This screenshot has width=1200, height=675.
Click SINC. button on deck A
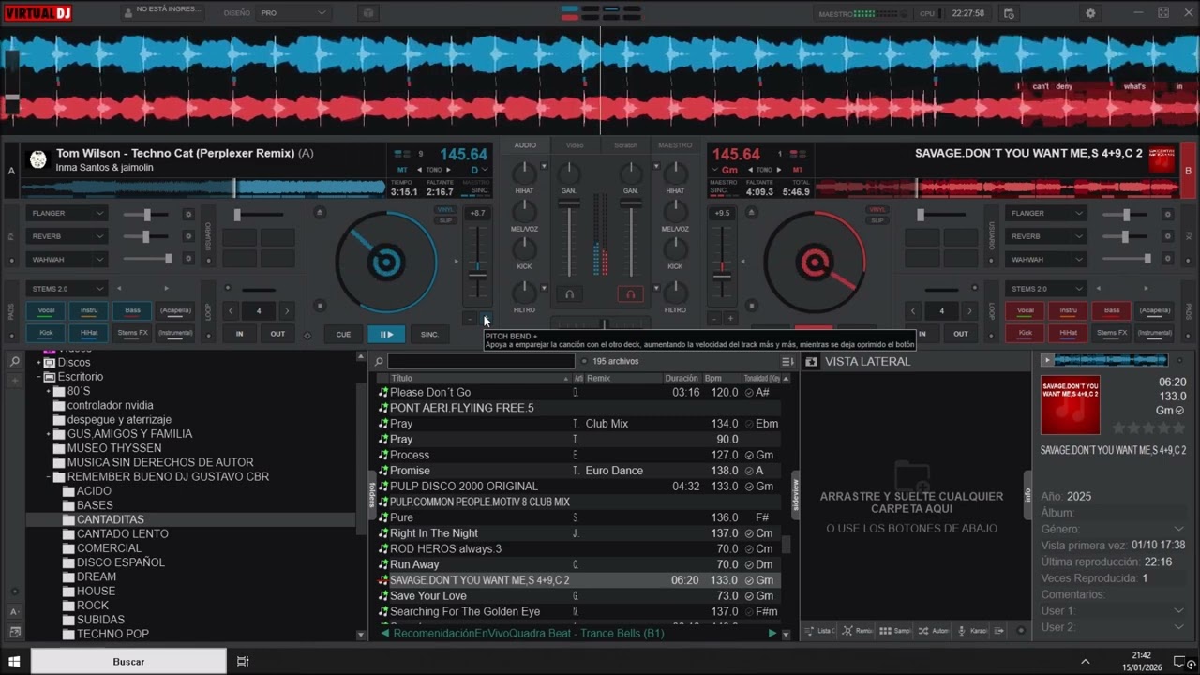tap(429, 334)
